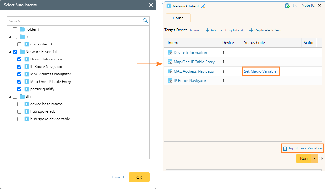Enable the hub spoke adt checkbox

(20, 111)
